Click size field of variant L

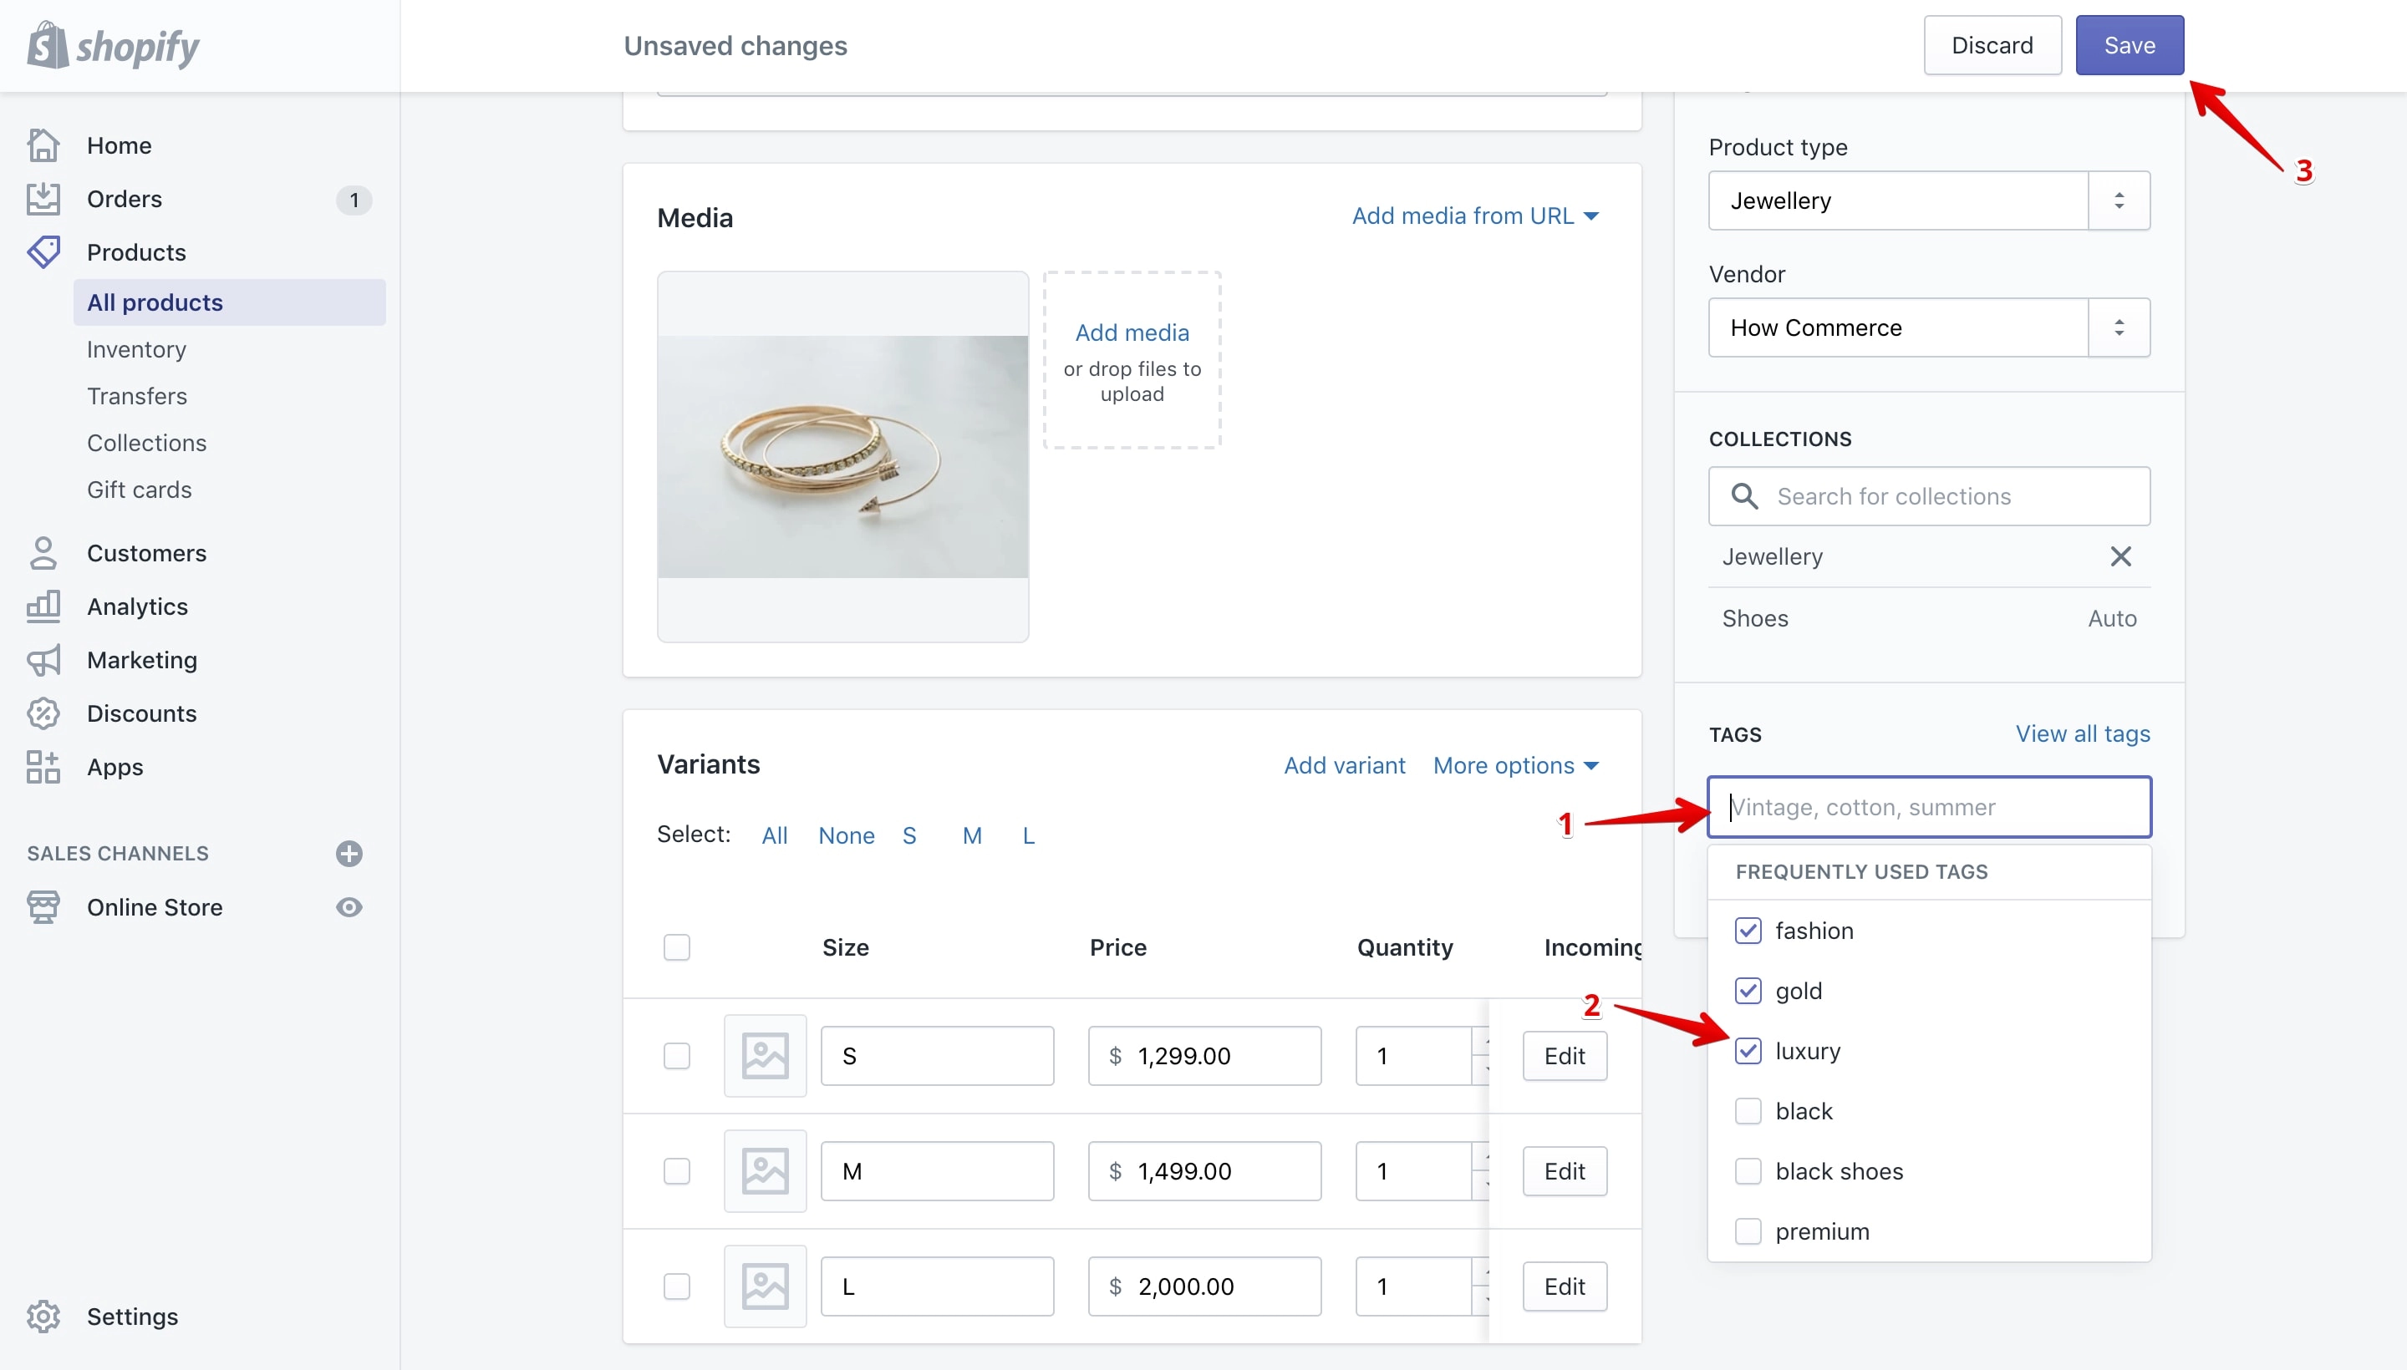click(938, 1286)
